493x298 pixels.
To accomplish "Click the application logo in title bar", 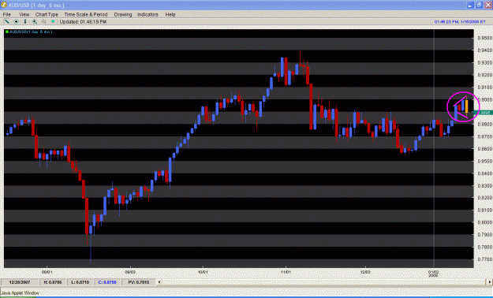I will click(4, 5).
